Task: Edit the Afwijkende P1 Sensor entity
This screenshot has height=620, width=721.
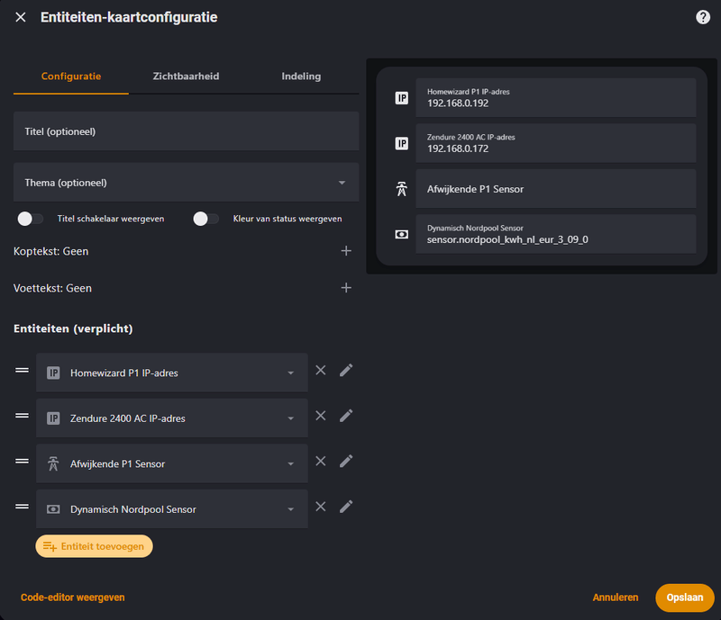Action: click(x=346, y=461)
